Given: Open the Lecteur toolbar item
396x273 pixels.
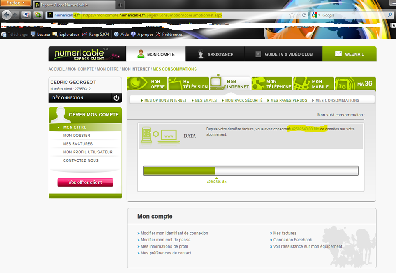Looking at the screenshot, I should [x=41, y=35].
